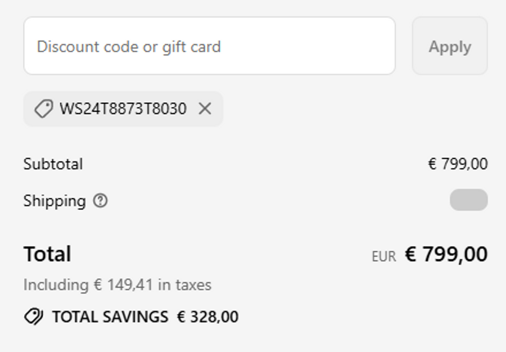Focus the Discount code or gift card field
Screen dimensions: 506x352
click(x=209, y=46)
